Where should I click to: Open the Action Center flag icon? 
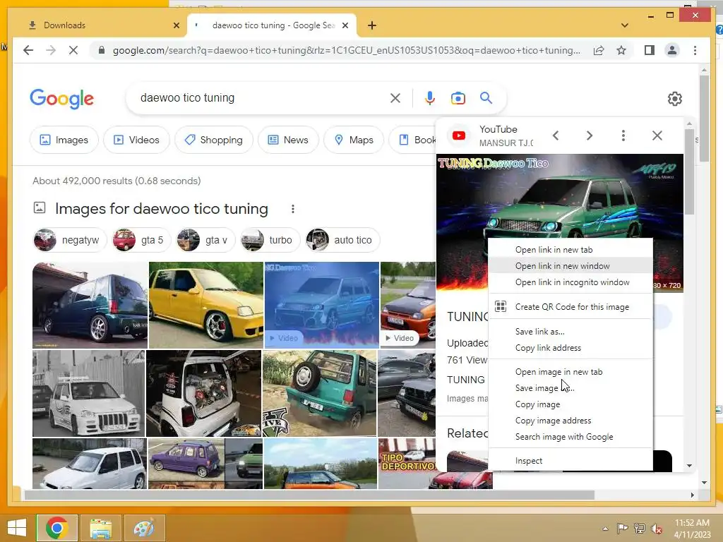622,529
